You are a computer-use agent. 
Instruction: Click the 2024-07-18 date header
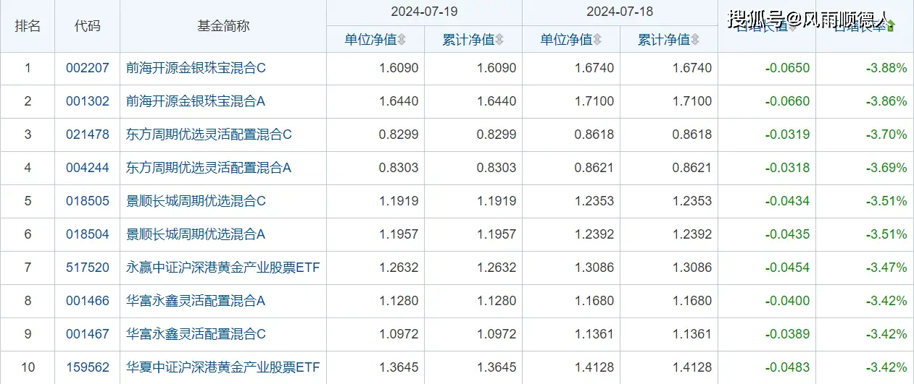[x=620, y=12]
